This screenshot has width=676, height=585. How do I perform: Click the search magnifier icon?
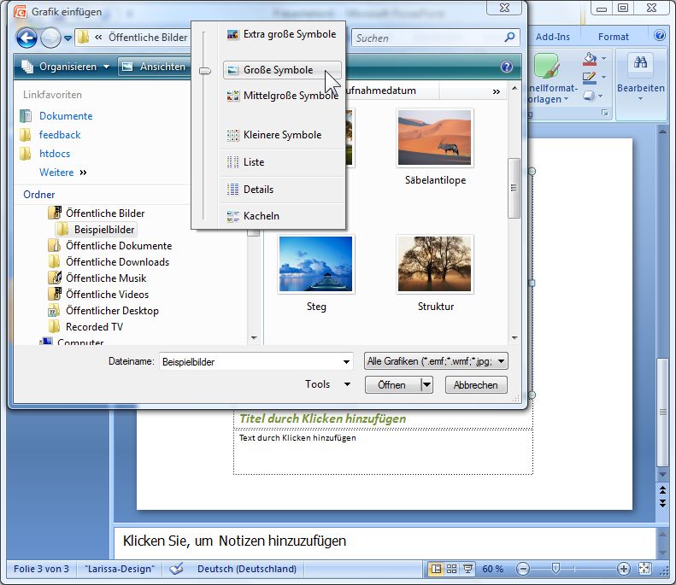[x=509, y=38]
